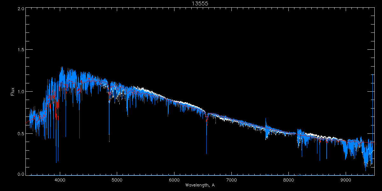Click the 1.5 flux tick label
382x191 pixels.
(x=20, y=50)
